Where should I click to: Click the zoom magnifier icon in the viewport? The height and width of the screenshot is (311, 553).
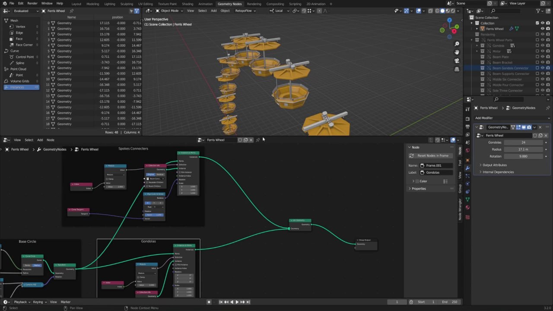coord(457,44)
